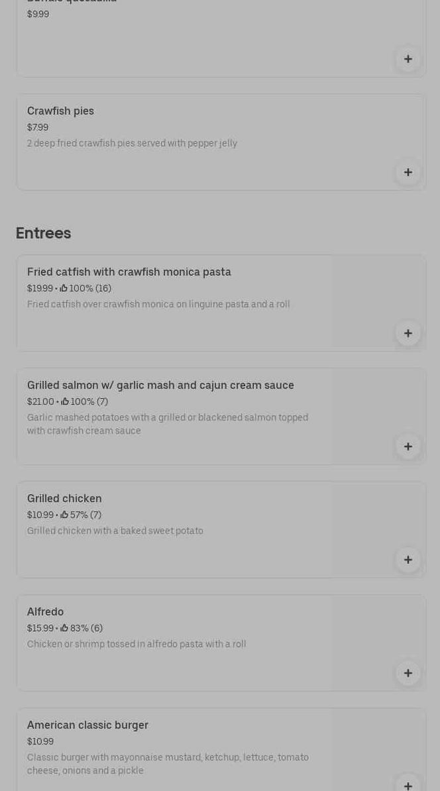
Task: Click the Entrees section heading
Action: [x=43, y=233]
